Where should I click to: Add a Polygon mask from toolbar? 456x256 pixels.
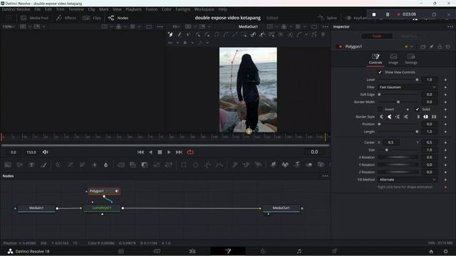point(207,165)
